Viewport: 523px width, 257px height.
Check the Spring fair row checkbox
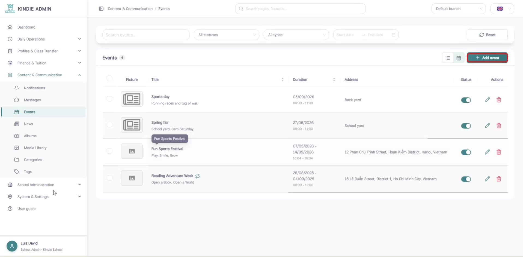click(x=109, y=124)
